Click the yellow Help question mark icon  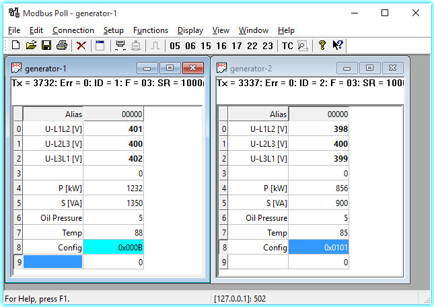point(322,46)
